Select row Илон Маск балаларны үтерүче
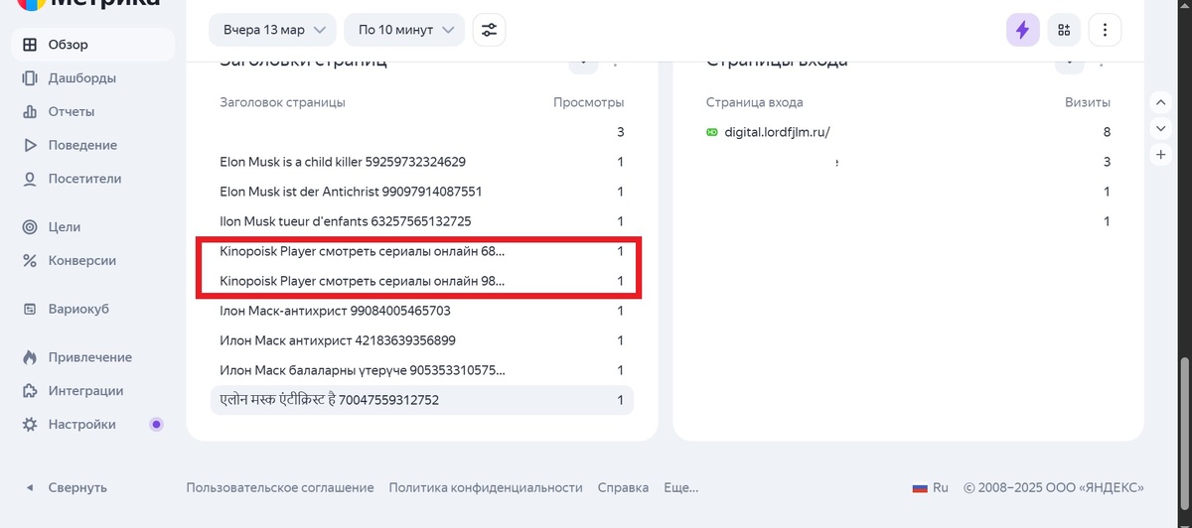1192x528 pixels. (x=422, y=370)
